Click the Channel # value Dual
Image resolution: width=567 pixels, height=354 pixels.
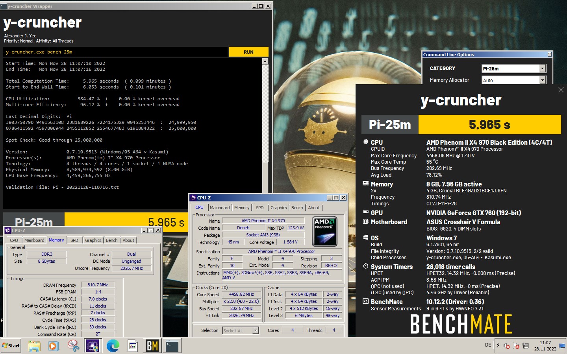132,254
